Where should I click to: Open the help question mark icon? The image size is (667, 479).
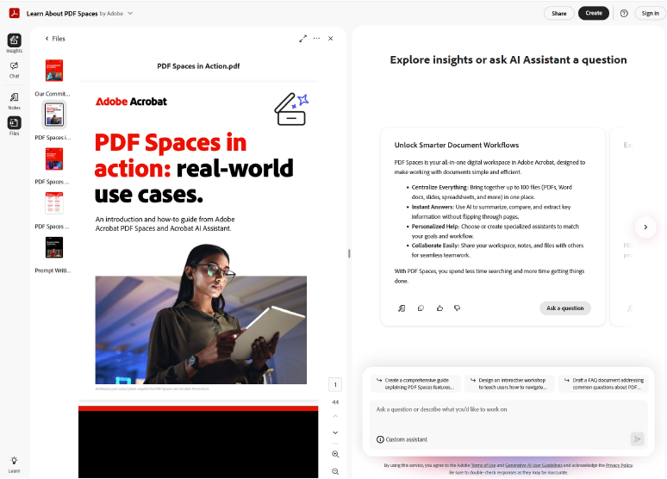tap(624, 13)
